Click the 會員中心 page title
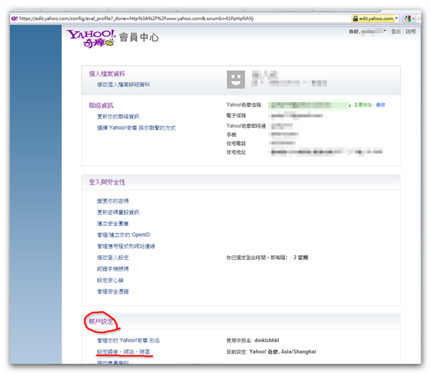This screenshot has width=431, height=374. (x=139, y=37)
